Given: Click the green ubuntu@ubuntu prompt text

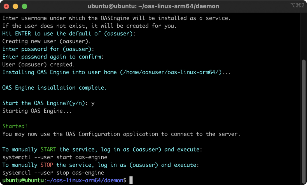Looking at the screenshot, I should point(23,181).
